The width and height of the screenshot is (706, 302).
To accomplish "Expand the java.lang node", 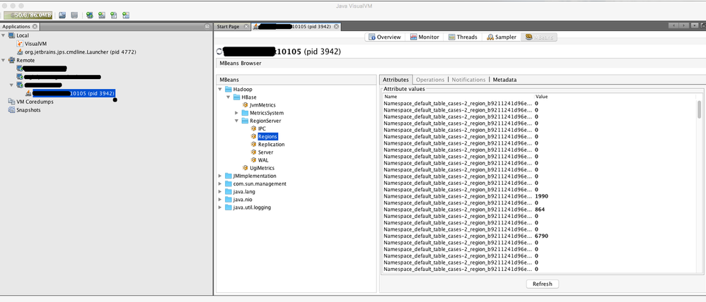I will click(220, 191).
